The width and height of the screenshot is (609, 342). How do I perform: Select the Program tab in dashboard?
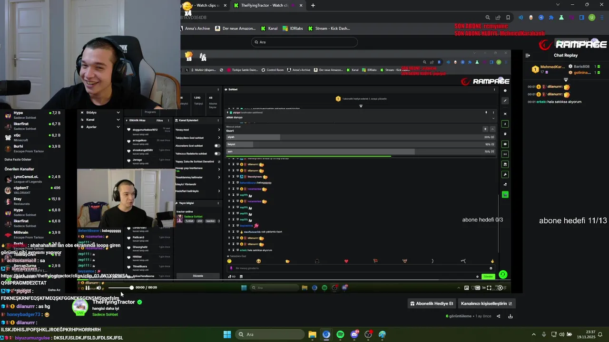(x=150, y=112)
